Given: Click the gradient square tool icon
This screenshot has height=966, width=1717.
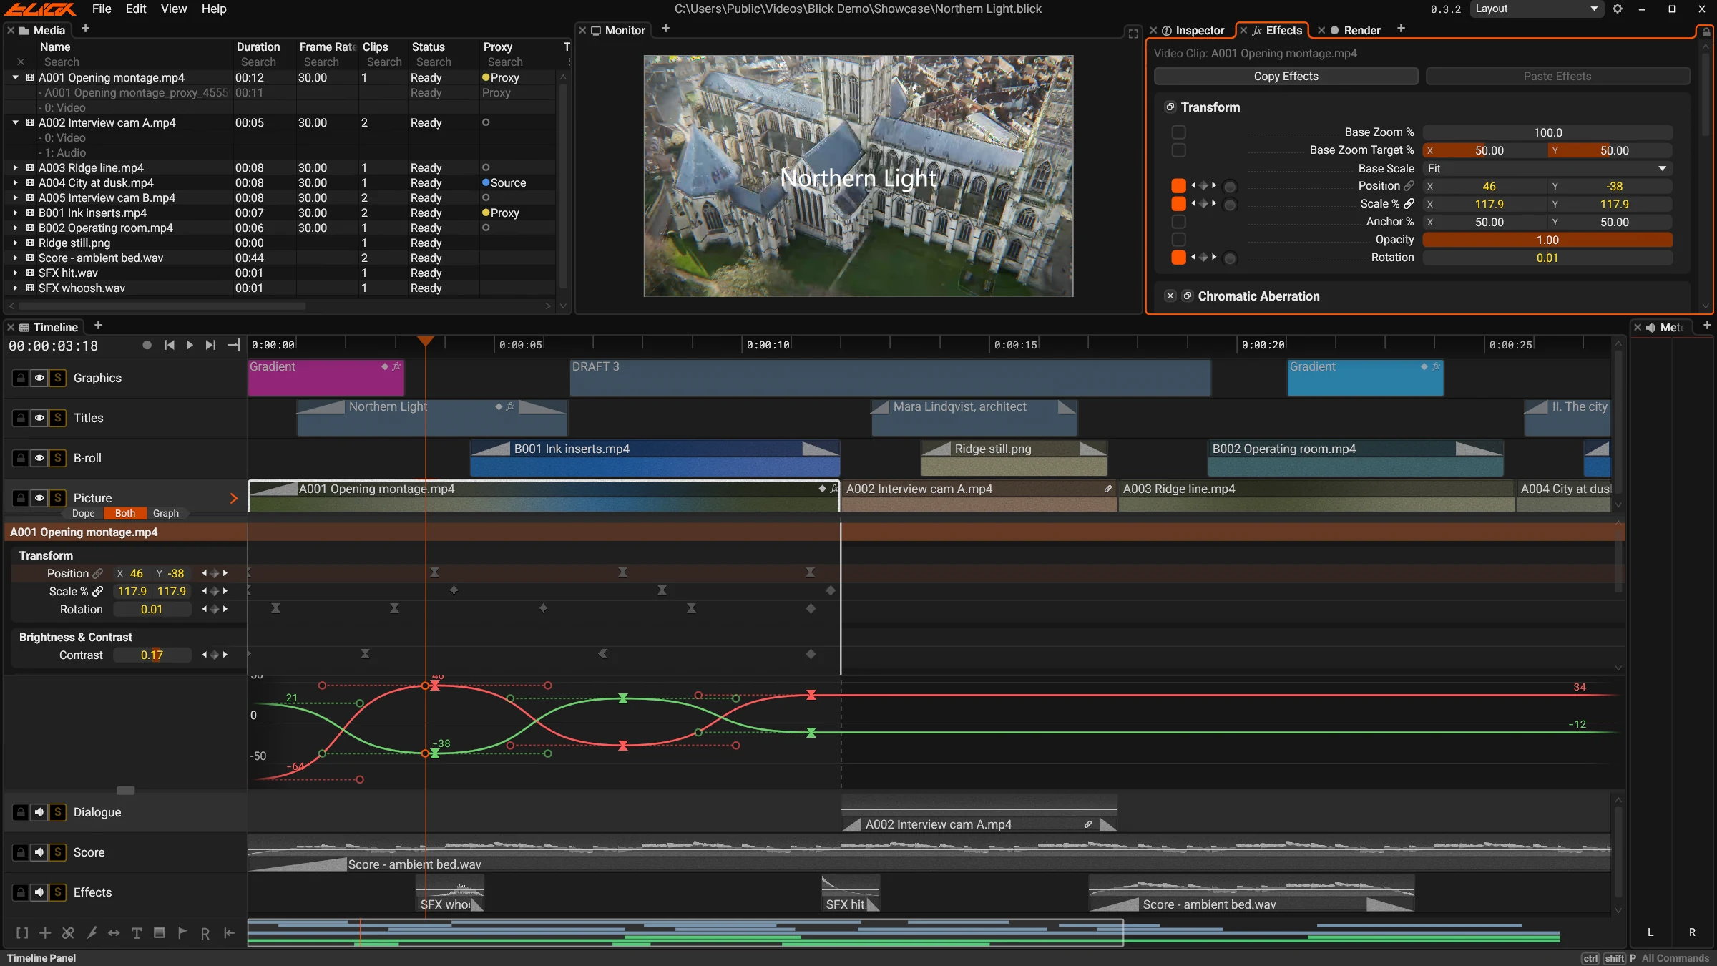Looking at the screenshot, I should pos(160,932).
